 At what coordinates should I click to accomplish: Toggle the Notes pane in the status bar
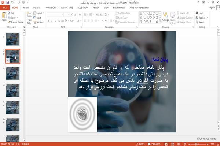140,144
